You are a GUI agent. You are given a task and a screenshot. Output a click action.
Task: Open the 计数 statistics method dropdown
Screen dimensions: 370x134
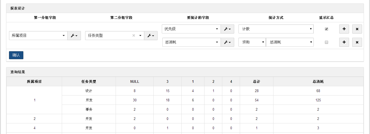point(276,29)
